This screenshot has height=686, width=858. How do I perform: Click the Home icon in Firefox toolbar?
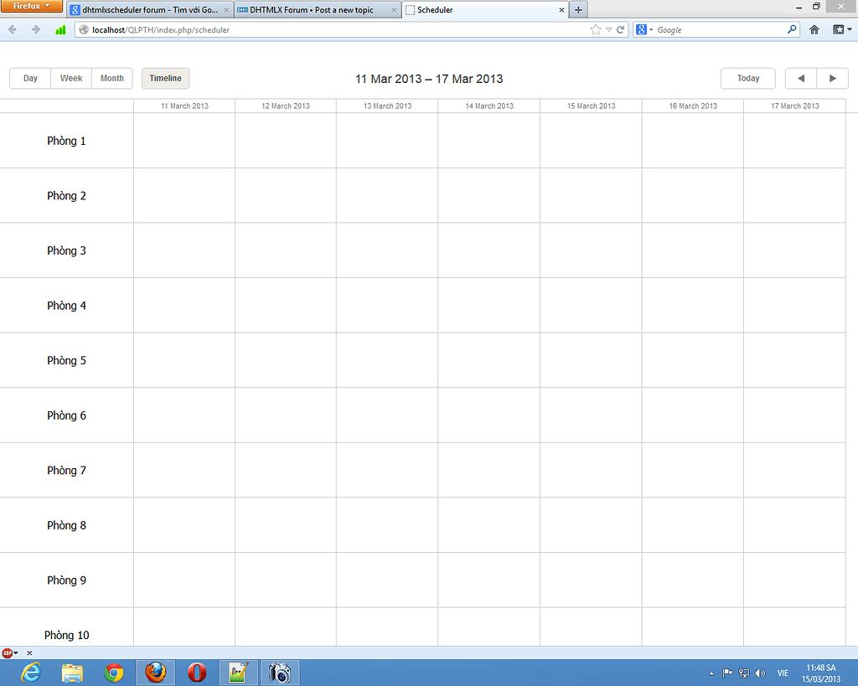813,29
